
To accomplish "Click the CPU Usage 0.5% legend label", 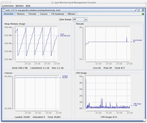I will tap(136, 104).
